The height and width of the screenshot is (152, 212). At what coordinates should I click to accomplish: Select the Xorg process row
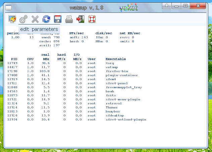point(61,63)
